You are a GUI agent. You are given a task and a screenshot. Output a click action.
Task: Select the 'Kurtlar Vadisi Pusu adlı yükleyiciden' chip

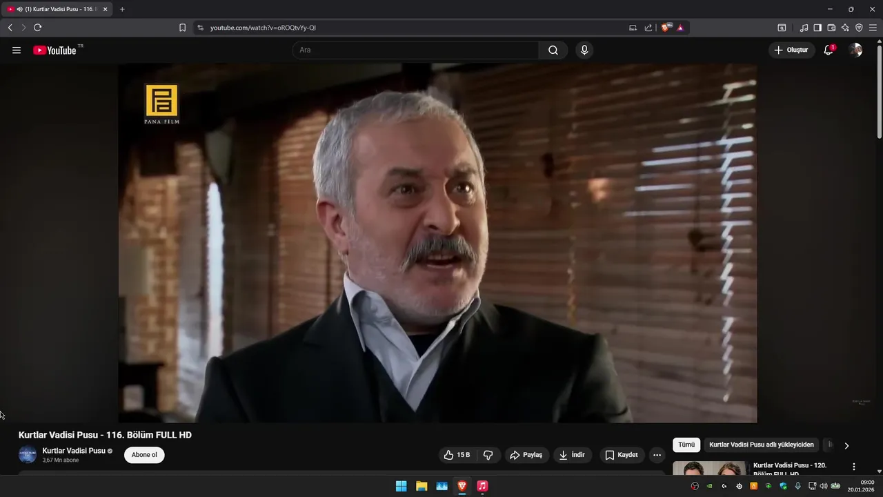(x=762, y=445)
